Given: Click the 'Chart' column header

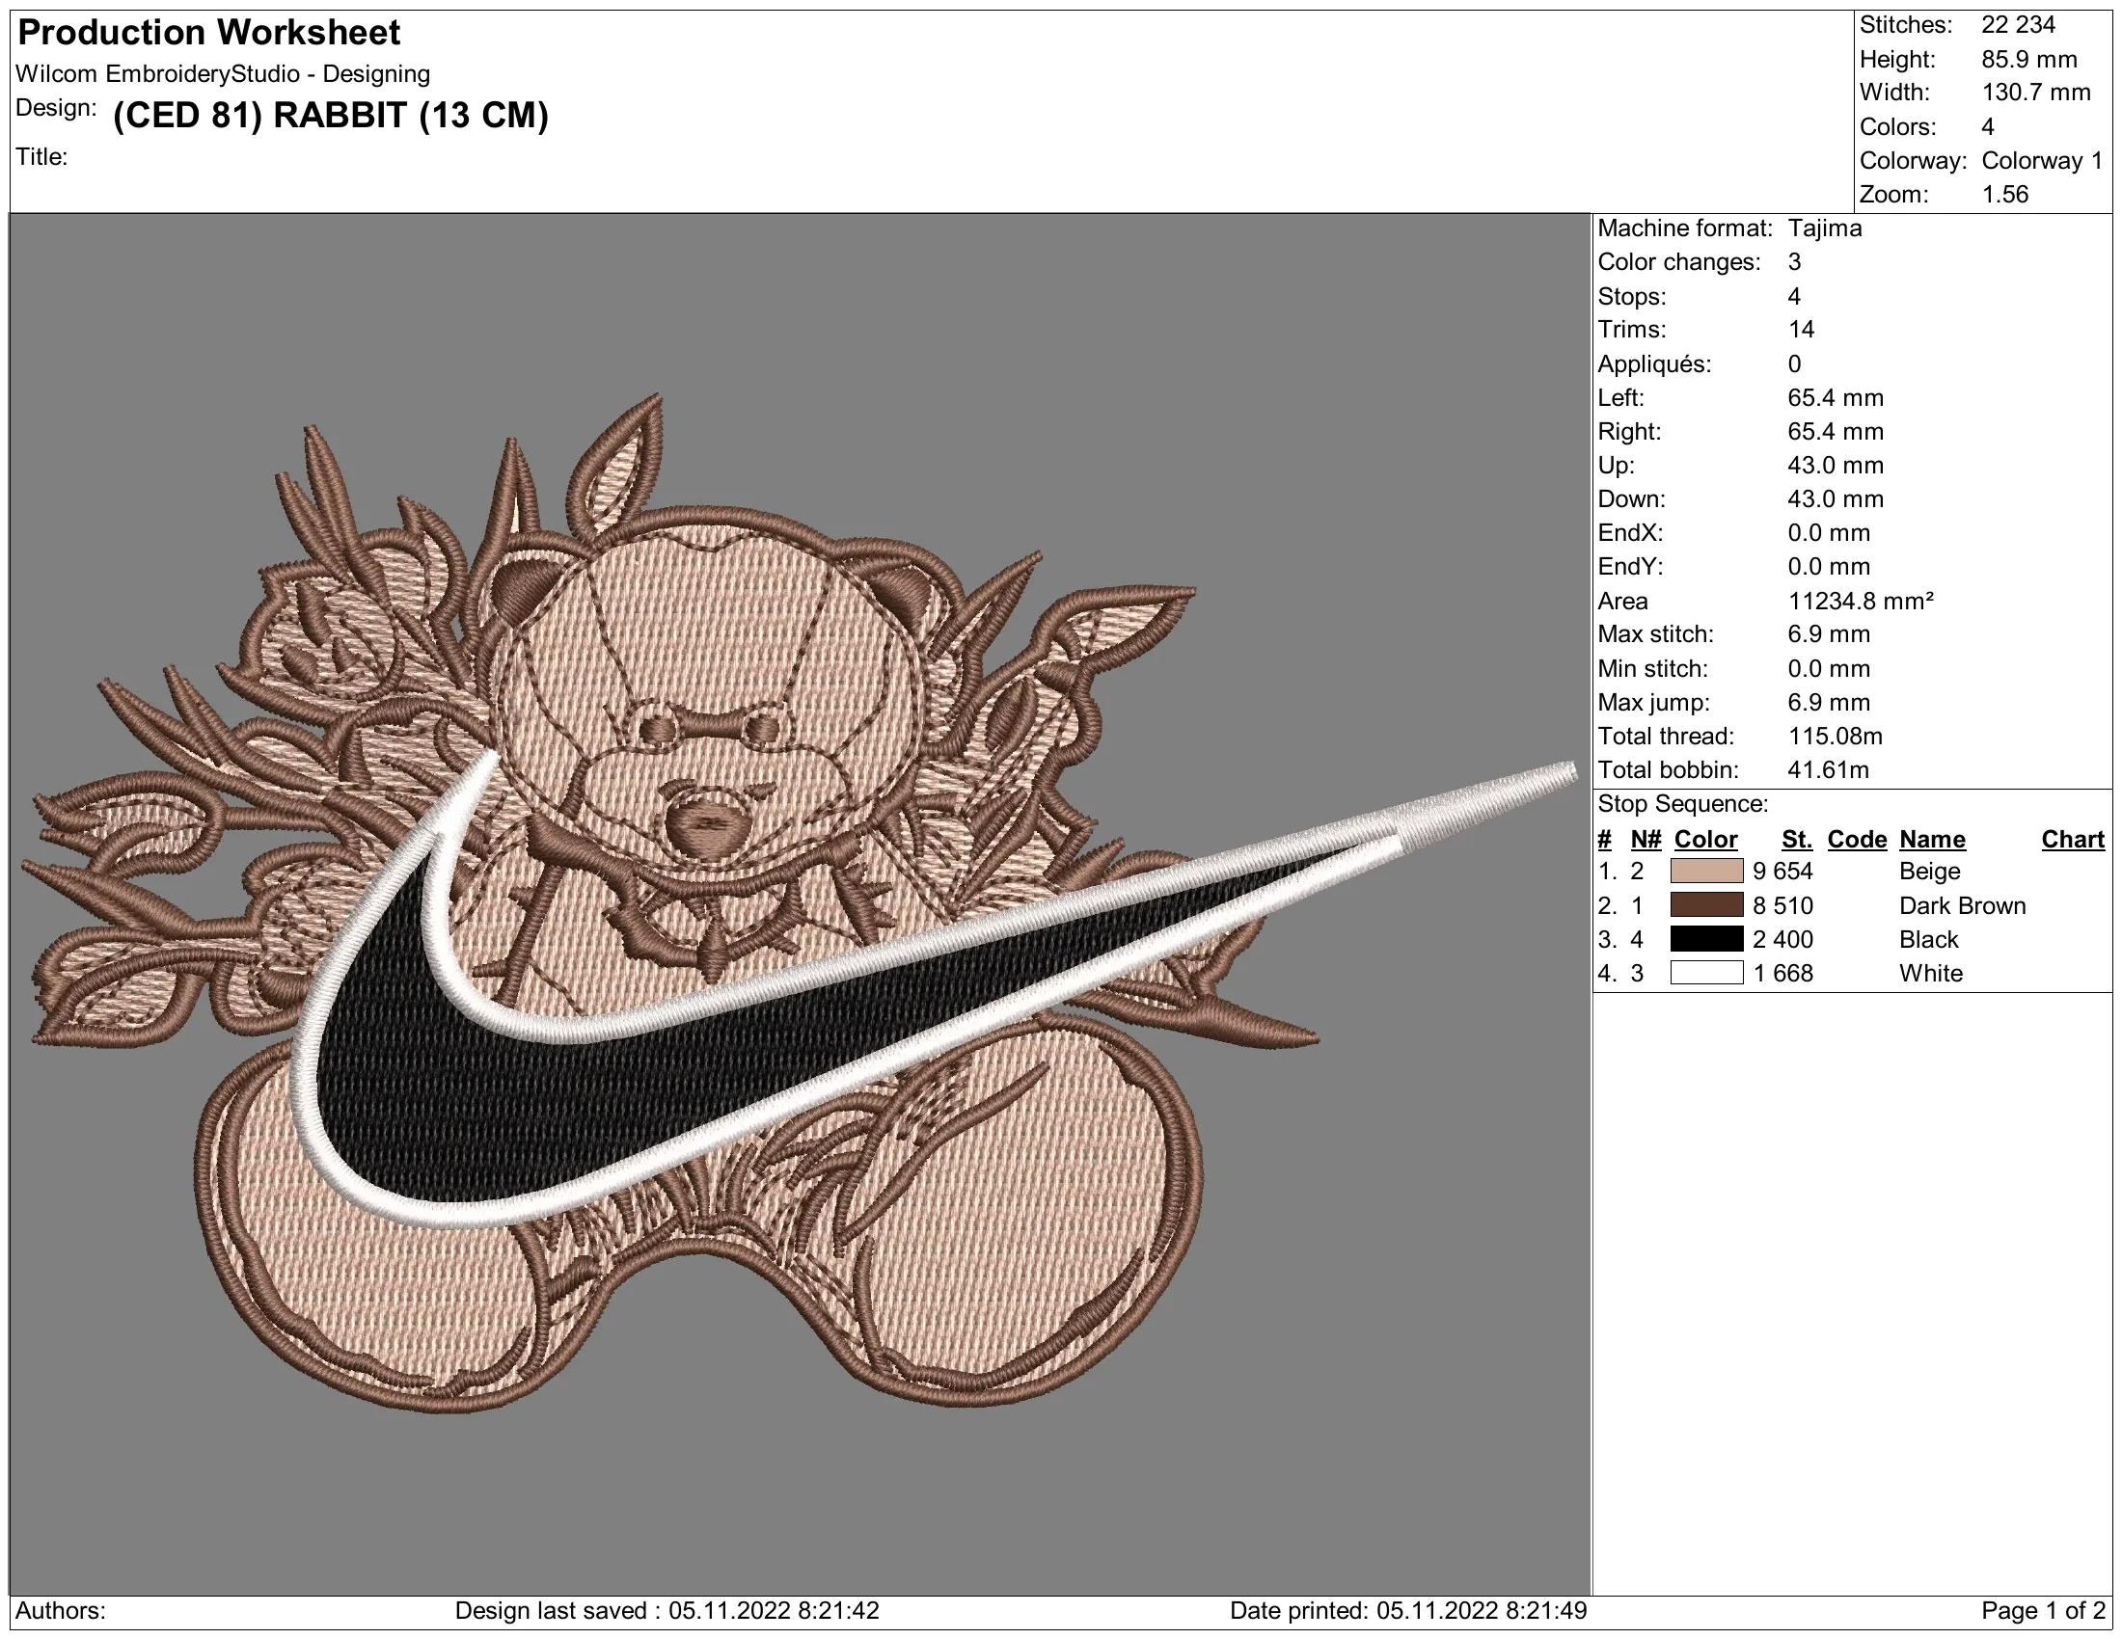Looking at the screenshot, I should (x=2072, y=840).
